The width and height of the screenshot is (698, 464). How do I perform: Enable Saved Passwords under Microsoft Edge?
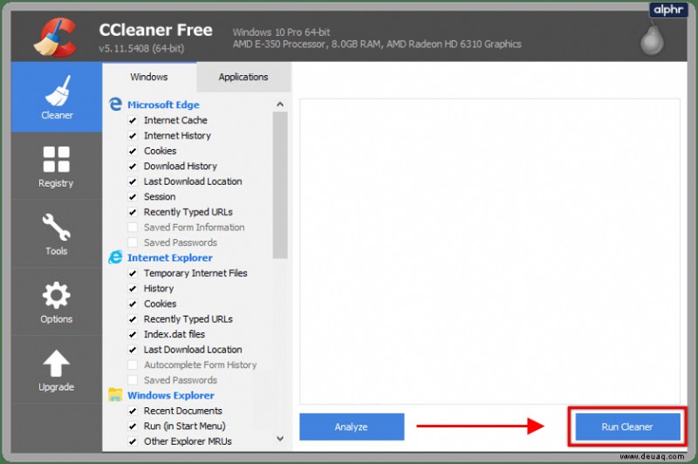pos(133,242)
